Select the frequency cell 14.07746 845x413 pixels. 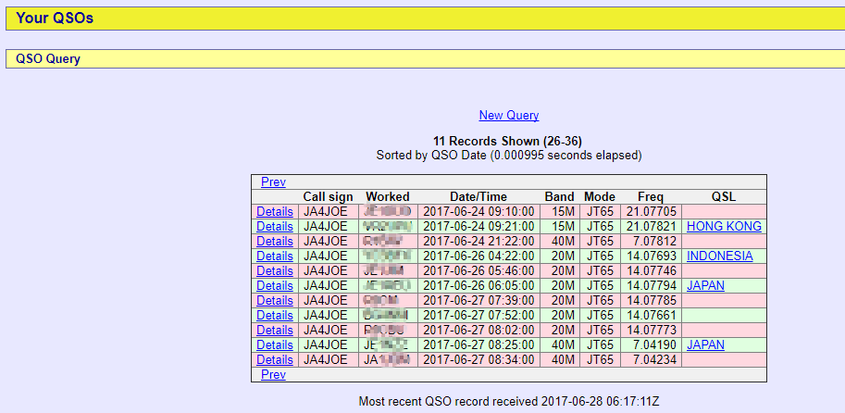pos(651,270)
